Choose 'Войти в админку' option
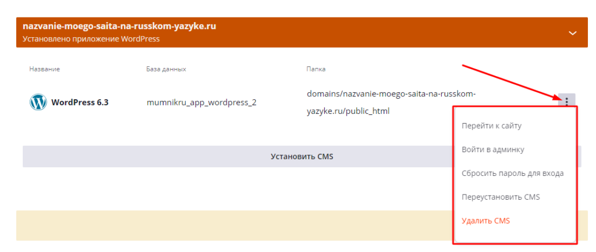The height and width of the screenshot is (252, 596). click(x=493, y=150)
